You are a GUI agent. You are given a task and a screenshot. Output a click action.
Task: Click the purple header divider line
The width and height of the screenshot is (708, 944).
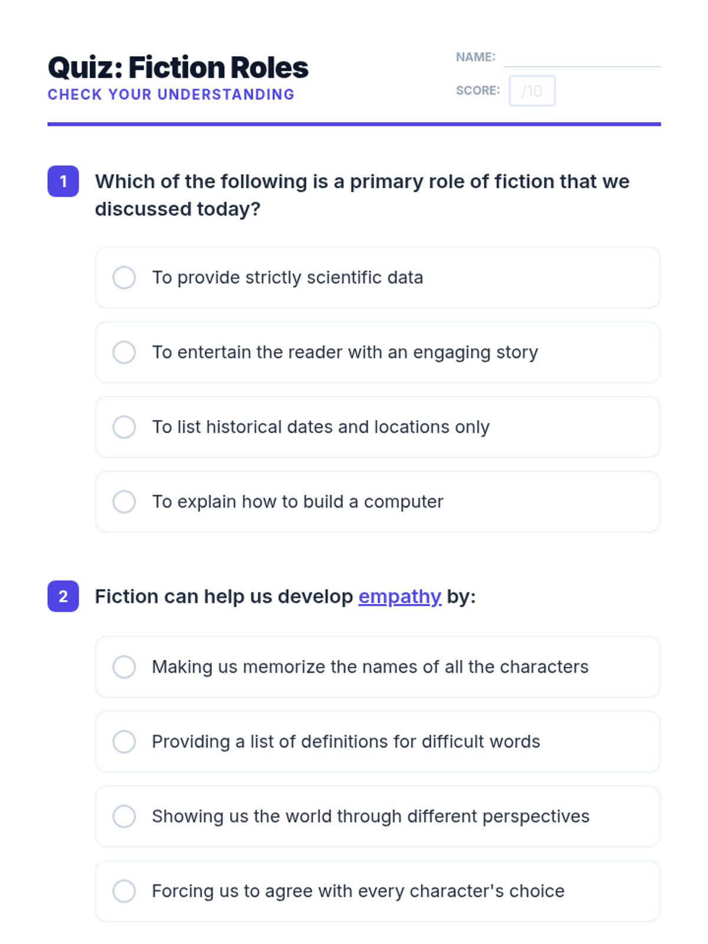pyautogui.click(x=354, y=124)
